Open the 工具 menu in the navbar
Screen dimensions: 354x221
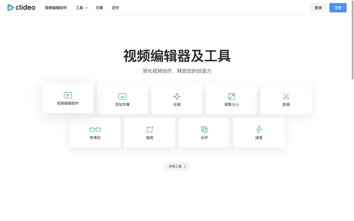point(82,8)
